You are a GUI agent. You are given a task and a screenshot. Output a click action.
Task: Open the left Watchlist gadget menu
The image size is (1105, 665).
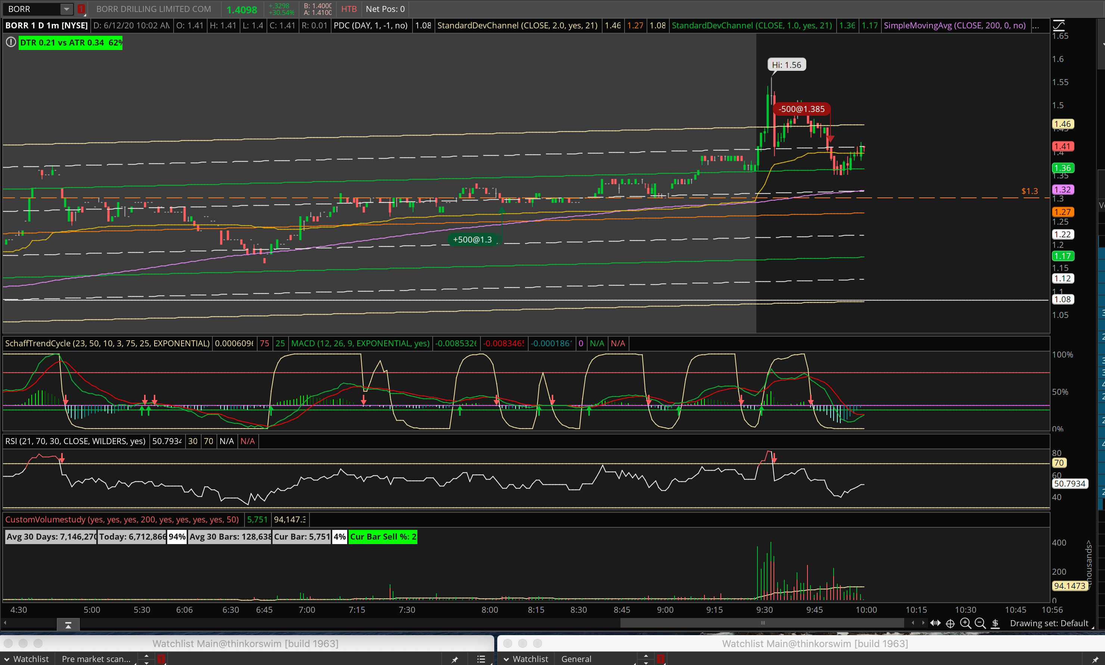tap(26, 659)
